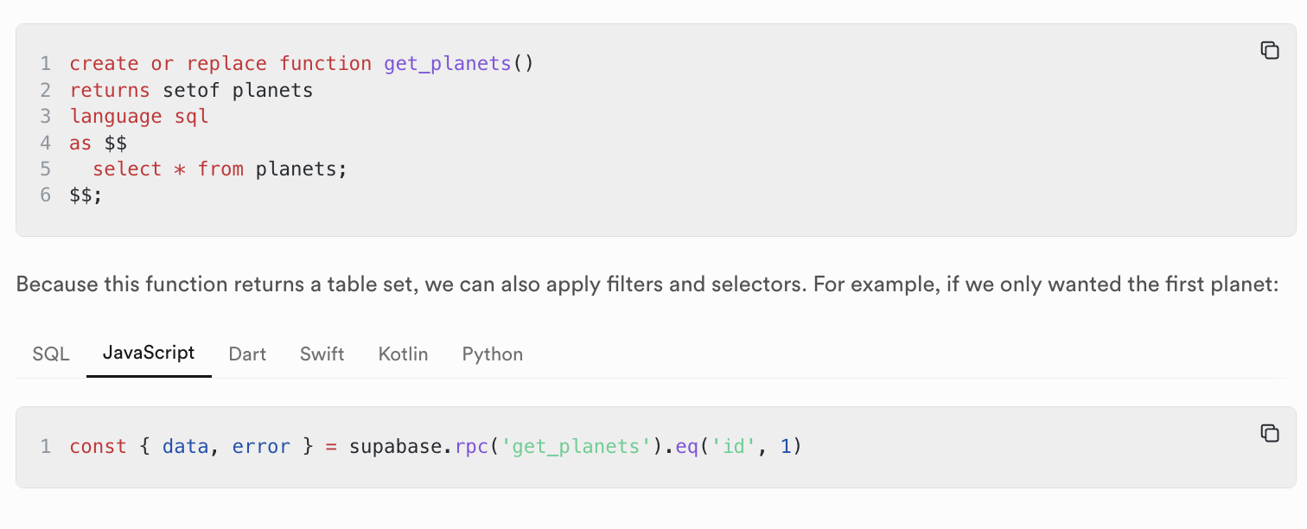Click the language sql line
The height and width of the screenshot is (529, 1307).
point(139,117)
